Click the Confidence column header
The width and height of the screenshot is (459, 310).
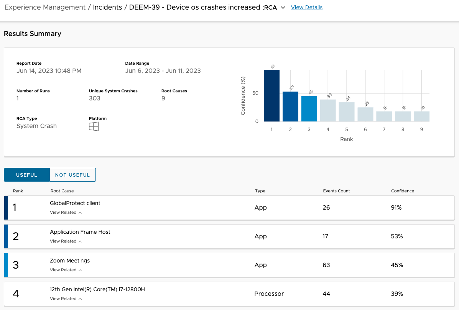[402, 191]
